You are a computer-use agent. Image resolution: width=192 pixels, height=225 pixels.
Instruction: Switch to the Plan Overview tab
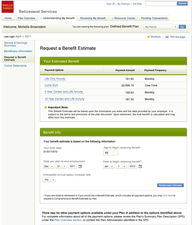tap(27, 18)
